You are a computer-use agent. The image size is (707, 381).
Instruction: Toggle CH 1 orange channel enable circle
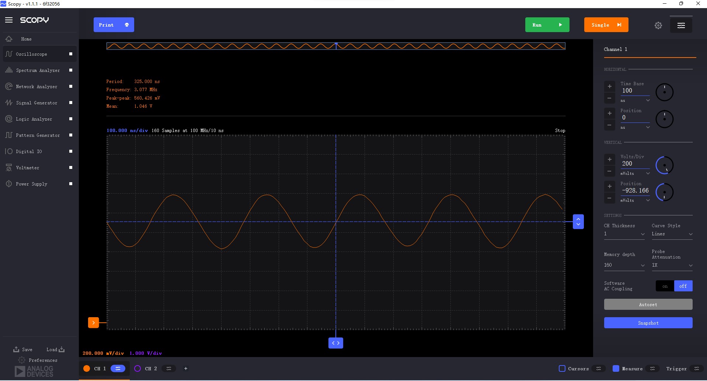[x=87, y=368]
